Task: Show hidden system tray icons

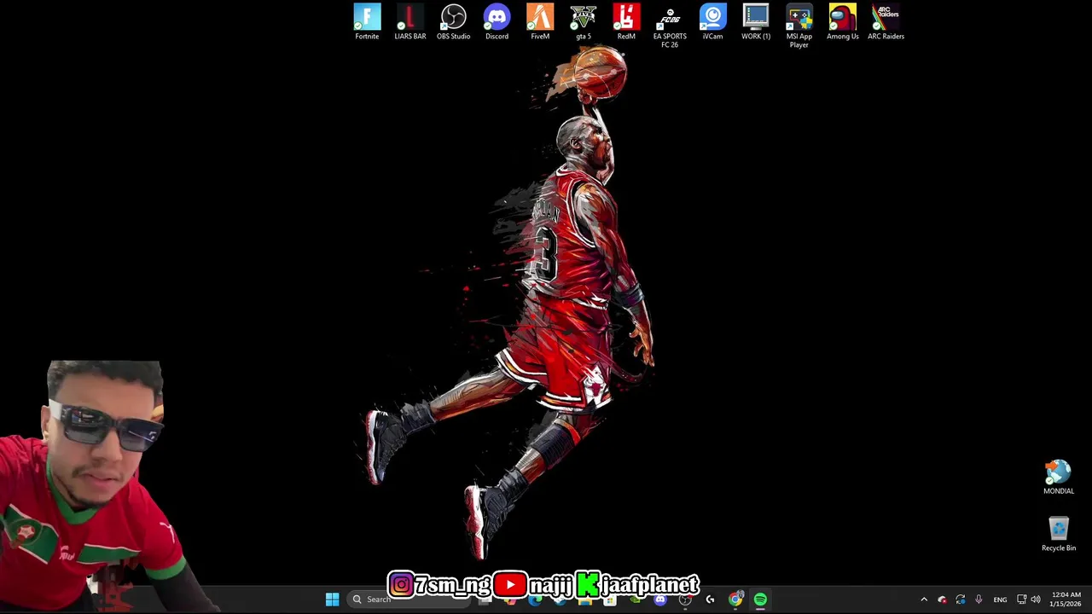Action: [x=924, y=600]
